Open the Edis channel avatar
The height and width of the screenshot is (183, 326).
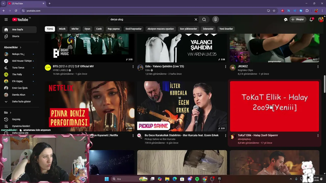[x=140, y=68]
